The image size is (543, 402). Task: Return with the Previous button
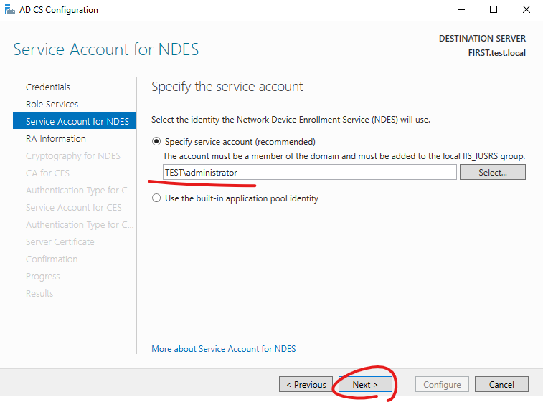(306, 384)
